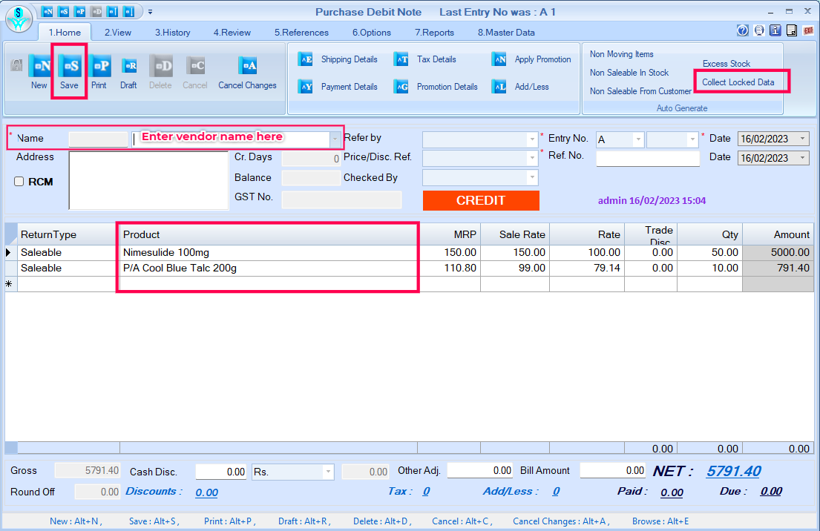Screen dimensions: 820x531
Task: Switch to the 2.View tab
Action: pyautogui.click(x=118, y=33)
